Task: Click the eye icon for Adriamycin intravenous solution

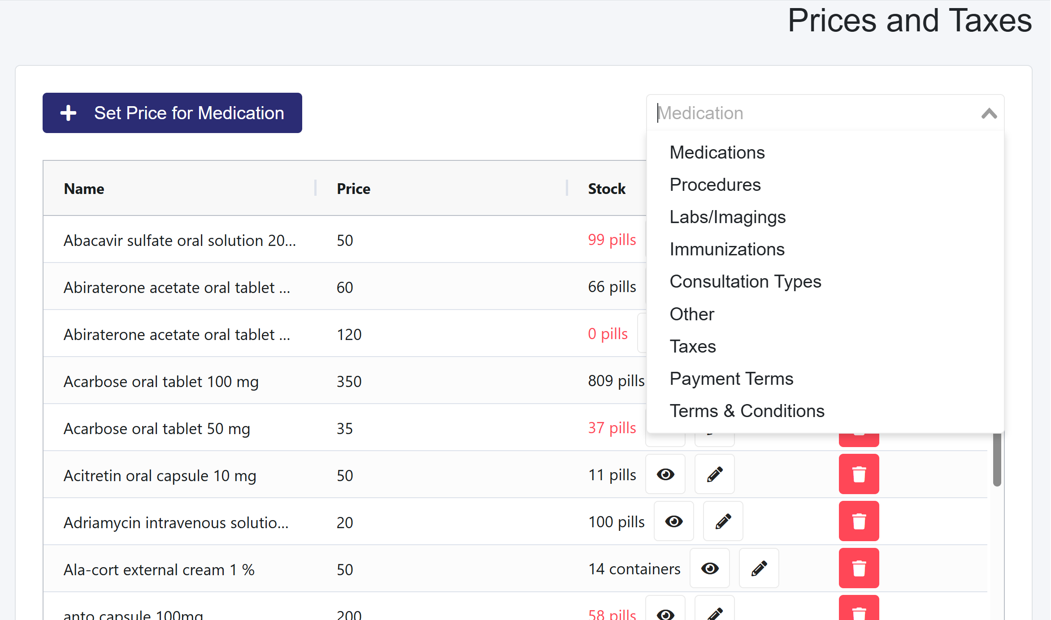Action: [673, 521]
